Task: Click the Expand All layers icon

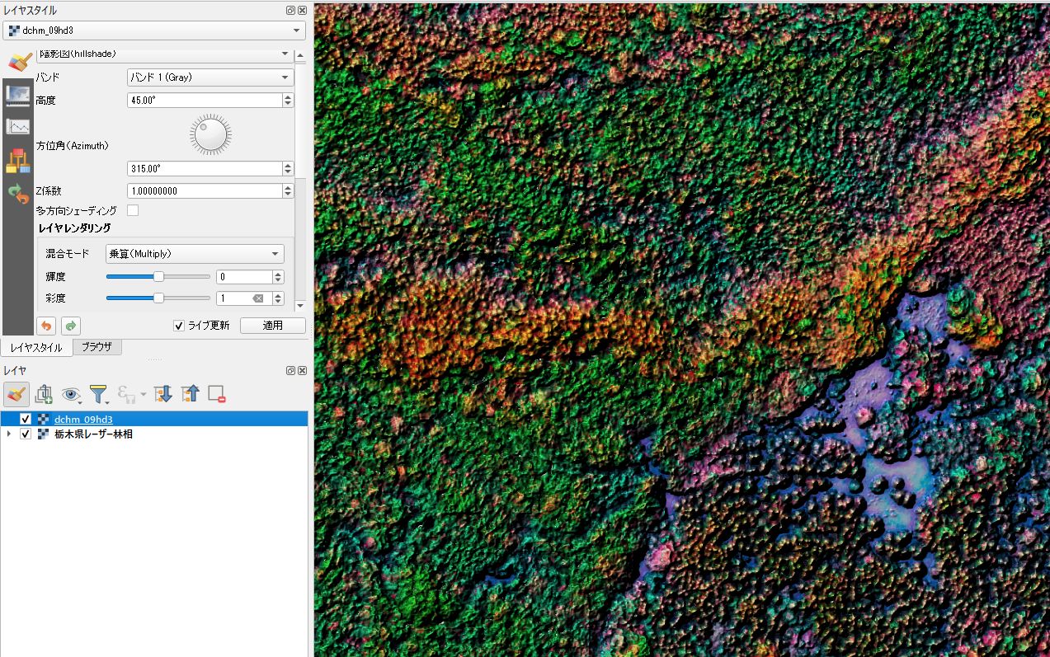Action: click(x=163, y=394)
